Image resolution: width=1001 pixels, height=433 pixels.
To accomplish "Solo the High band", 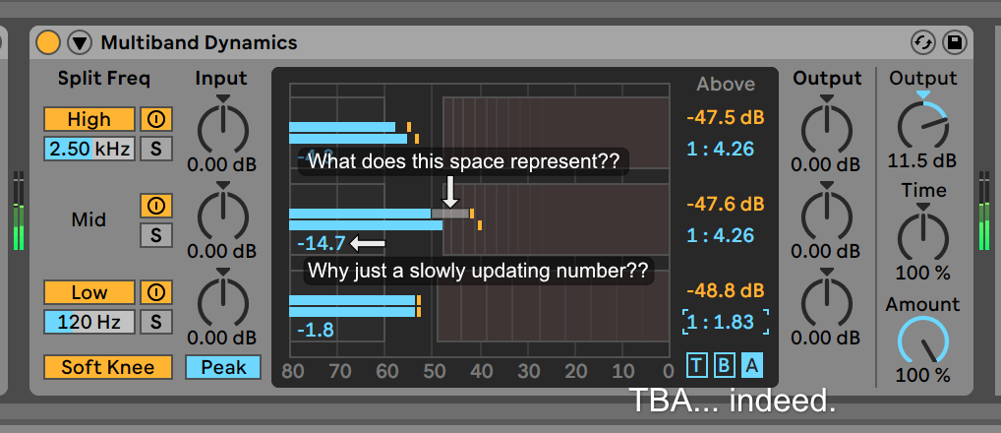I will 155,149.
